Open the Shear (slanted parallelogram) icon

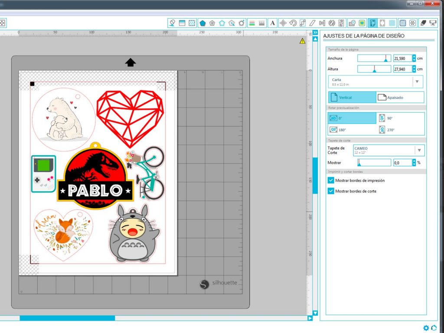tap(312, 23)
